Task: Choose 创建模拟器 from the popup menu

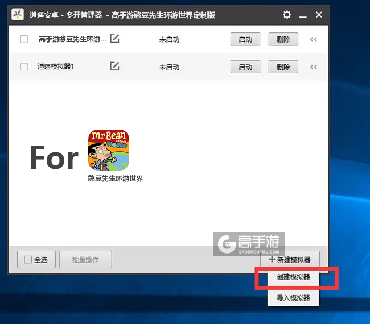Action: 293,277
